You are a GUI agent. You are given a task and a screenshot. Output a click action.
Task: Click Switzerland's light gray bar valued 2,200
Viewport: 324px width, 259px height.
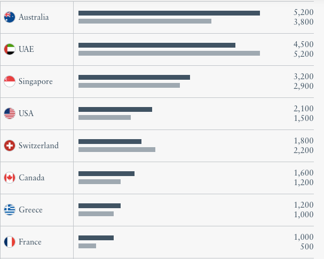pos(117,150)
